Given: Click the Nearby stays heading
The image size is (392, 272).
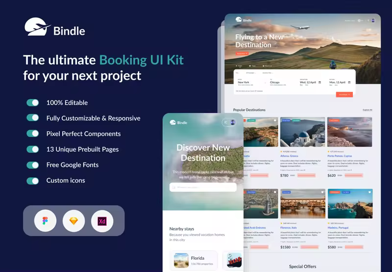Looking at the screenshot, I should pos(182,229).
